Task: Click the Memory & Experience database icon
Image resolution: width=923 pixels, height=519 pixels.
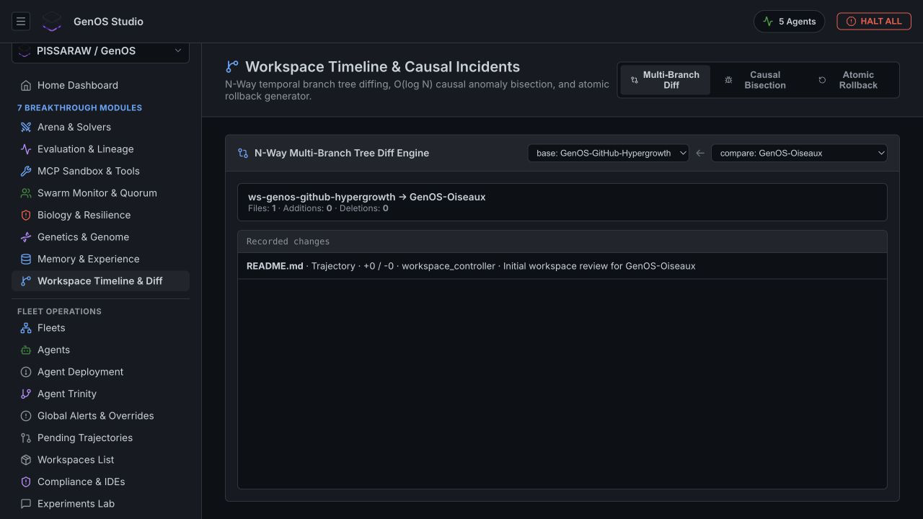Action: click(x=26, y=259)
